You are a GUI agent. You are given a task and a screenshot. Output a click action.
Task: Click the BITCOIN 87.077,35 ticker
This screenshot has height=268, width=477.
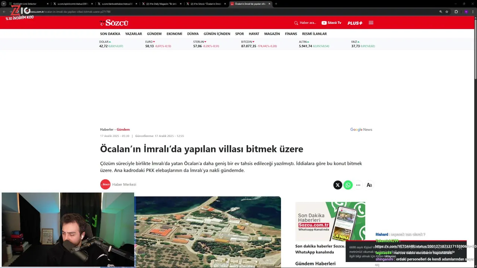259,44
